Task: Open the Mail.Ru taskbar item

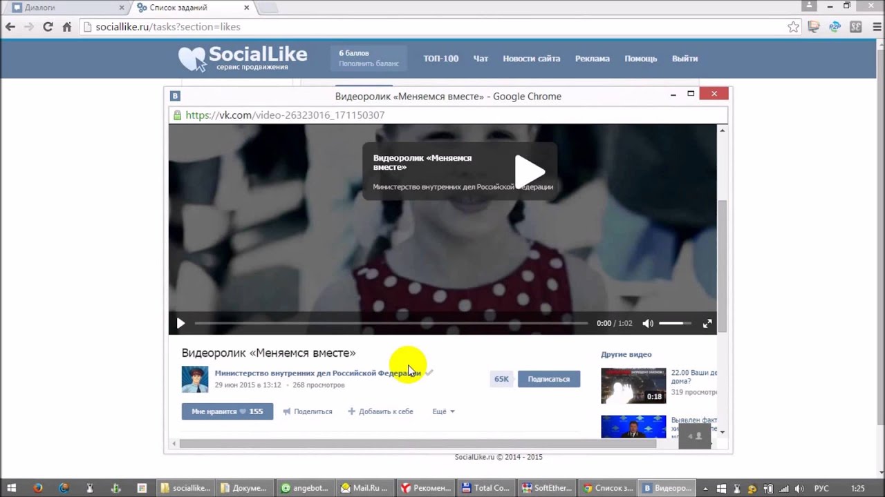Action: [x=365, y=488]
